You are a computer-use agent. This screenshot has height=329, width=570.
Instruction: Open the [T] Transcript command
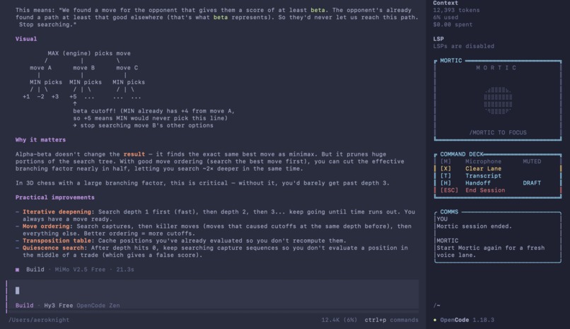(471, 176)
